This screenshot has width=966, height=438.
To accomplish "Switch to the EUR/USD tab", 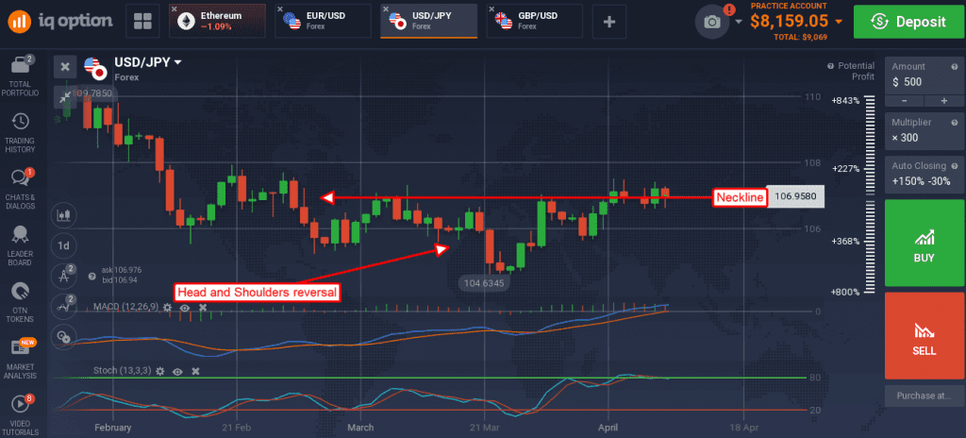I will click(324, 21).
